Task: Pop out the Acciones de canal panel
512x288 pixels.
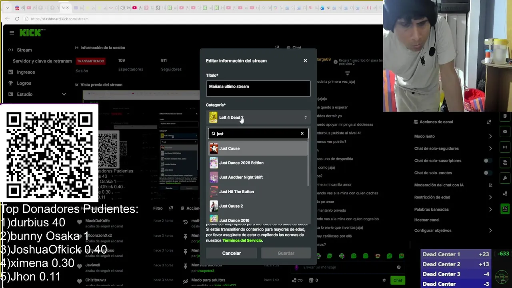Action: tap(489, 122)
